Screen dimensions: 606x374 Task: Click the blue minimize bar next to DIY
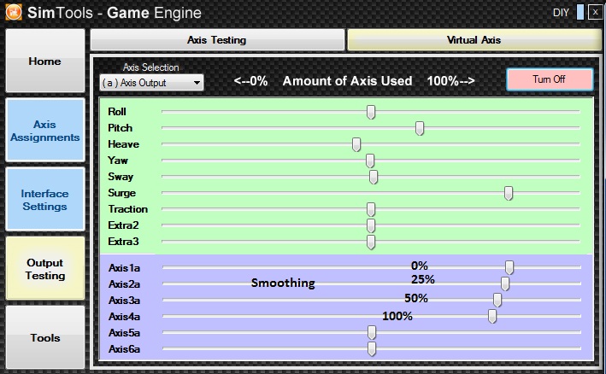580,12
